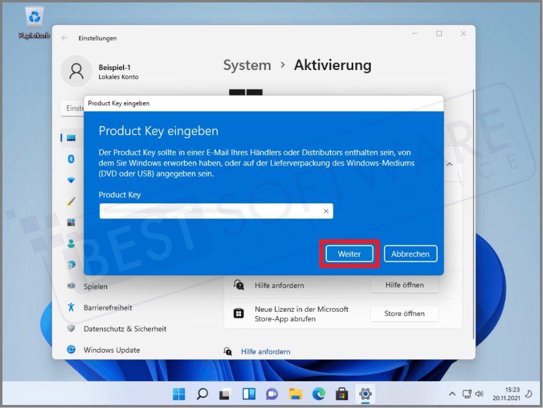The image size is (543, 408).
Task: Select the network settings icon in sidebar
Action: [72, 180]
